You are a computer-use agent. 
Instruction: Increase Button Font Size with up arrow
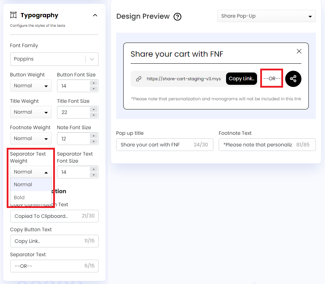[x=94, y=83]
